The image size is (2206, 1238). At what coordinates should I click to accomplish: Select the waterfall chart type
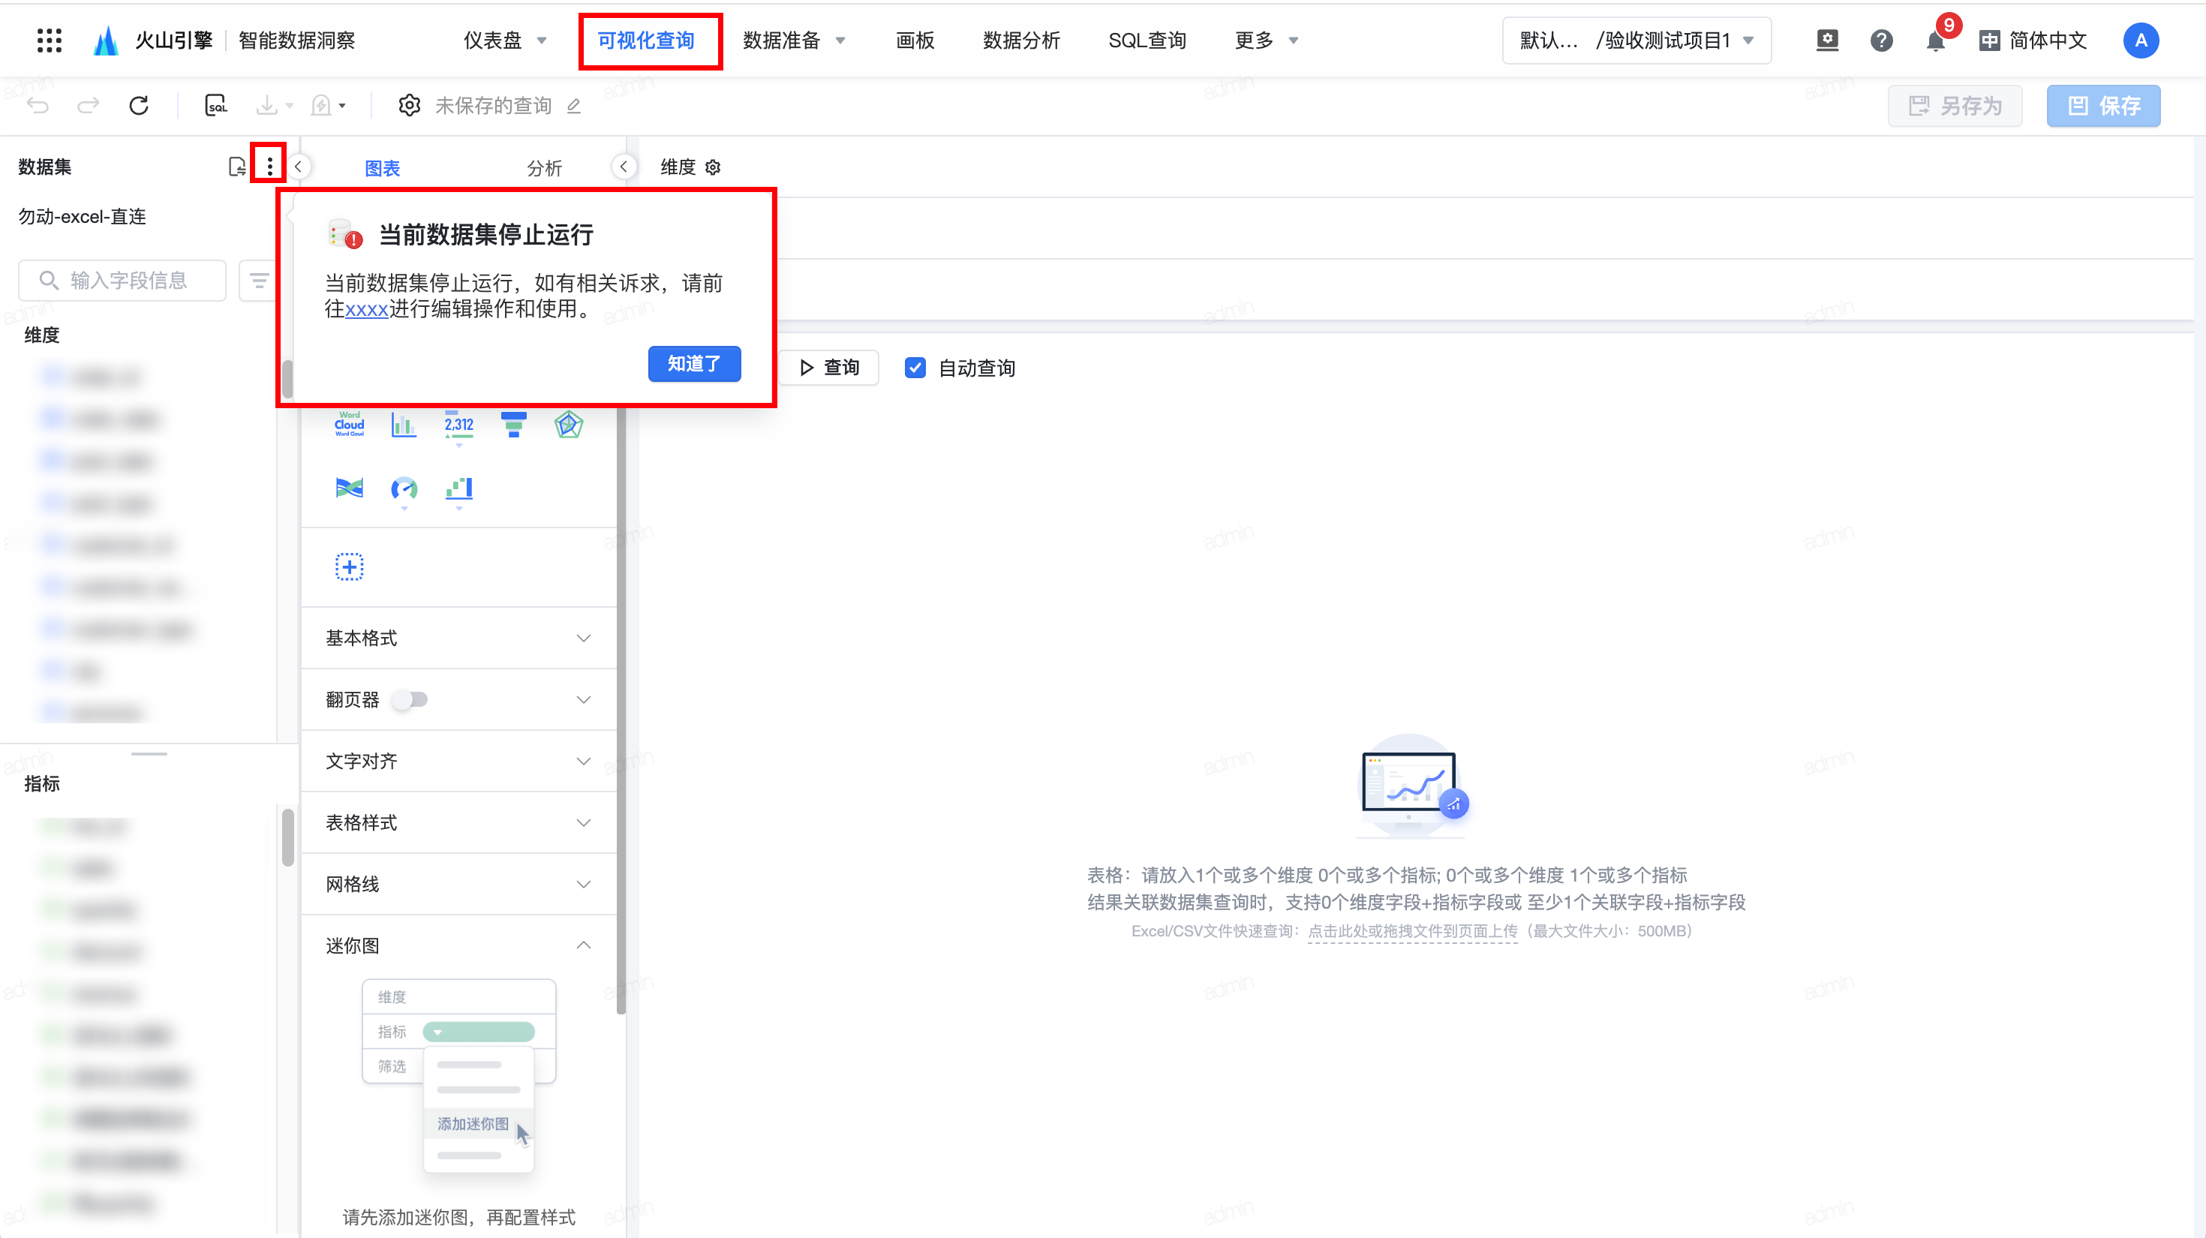point(459,488)
